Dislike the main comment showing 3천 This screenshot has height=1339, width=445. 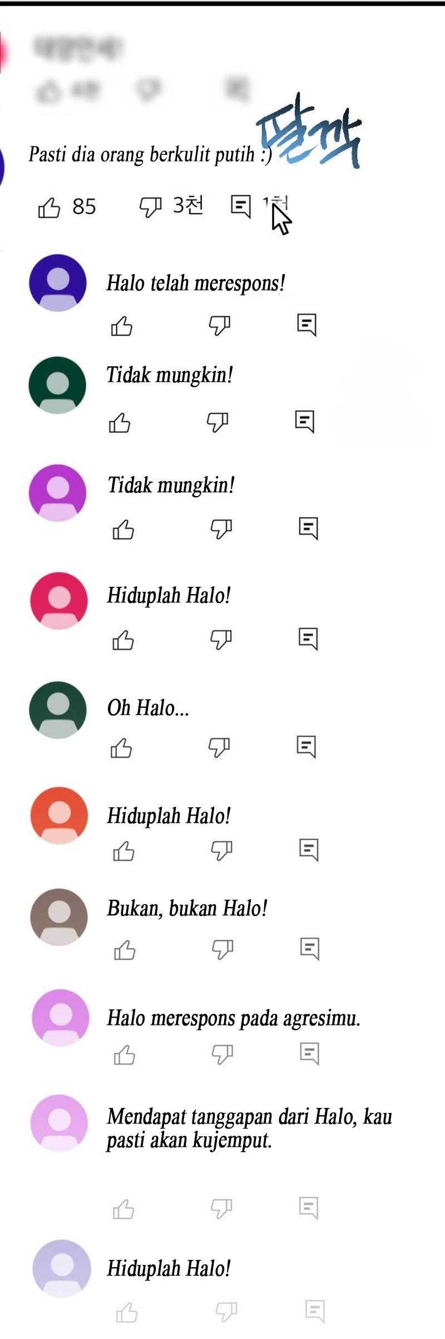click(150, 207)
